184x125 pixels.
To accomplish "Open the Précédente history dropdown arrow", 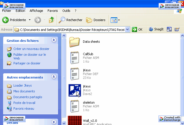I will pyautogui.click(x=30, y=20).
